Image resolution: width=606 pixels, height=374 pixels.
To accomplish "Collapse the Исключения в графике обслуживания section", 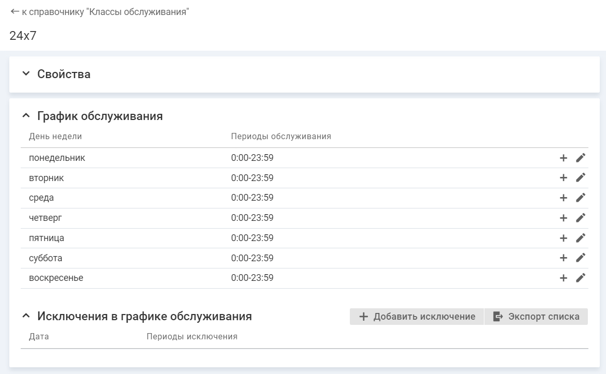I will 26,316.
